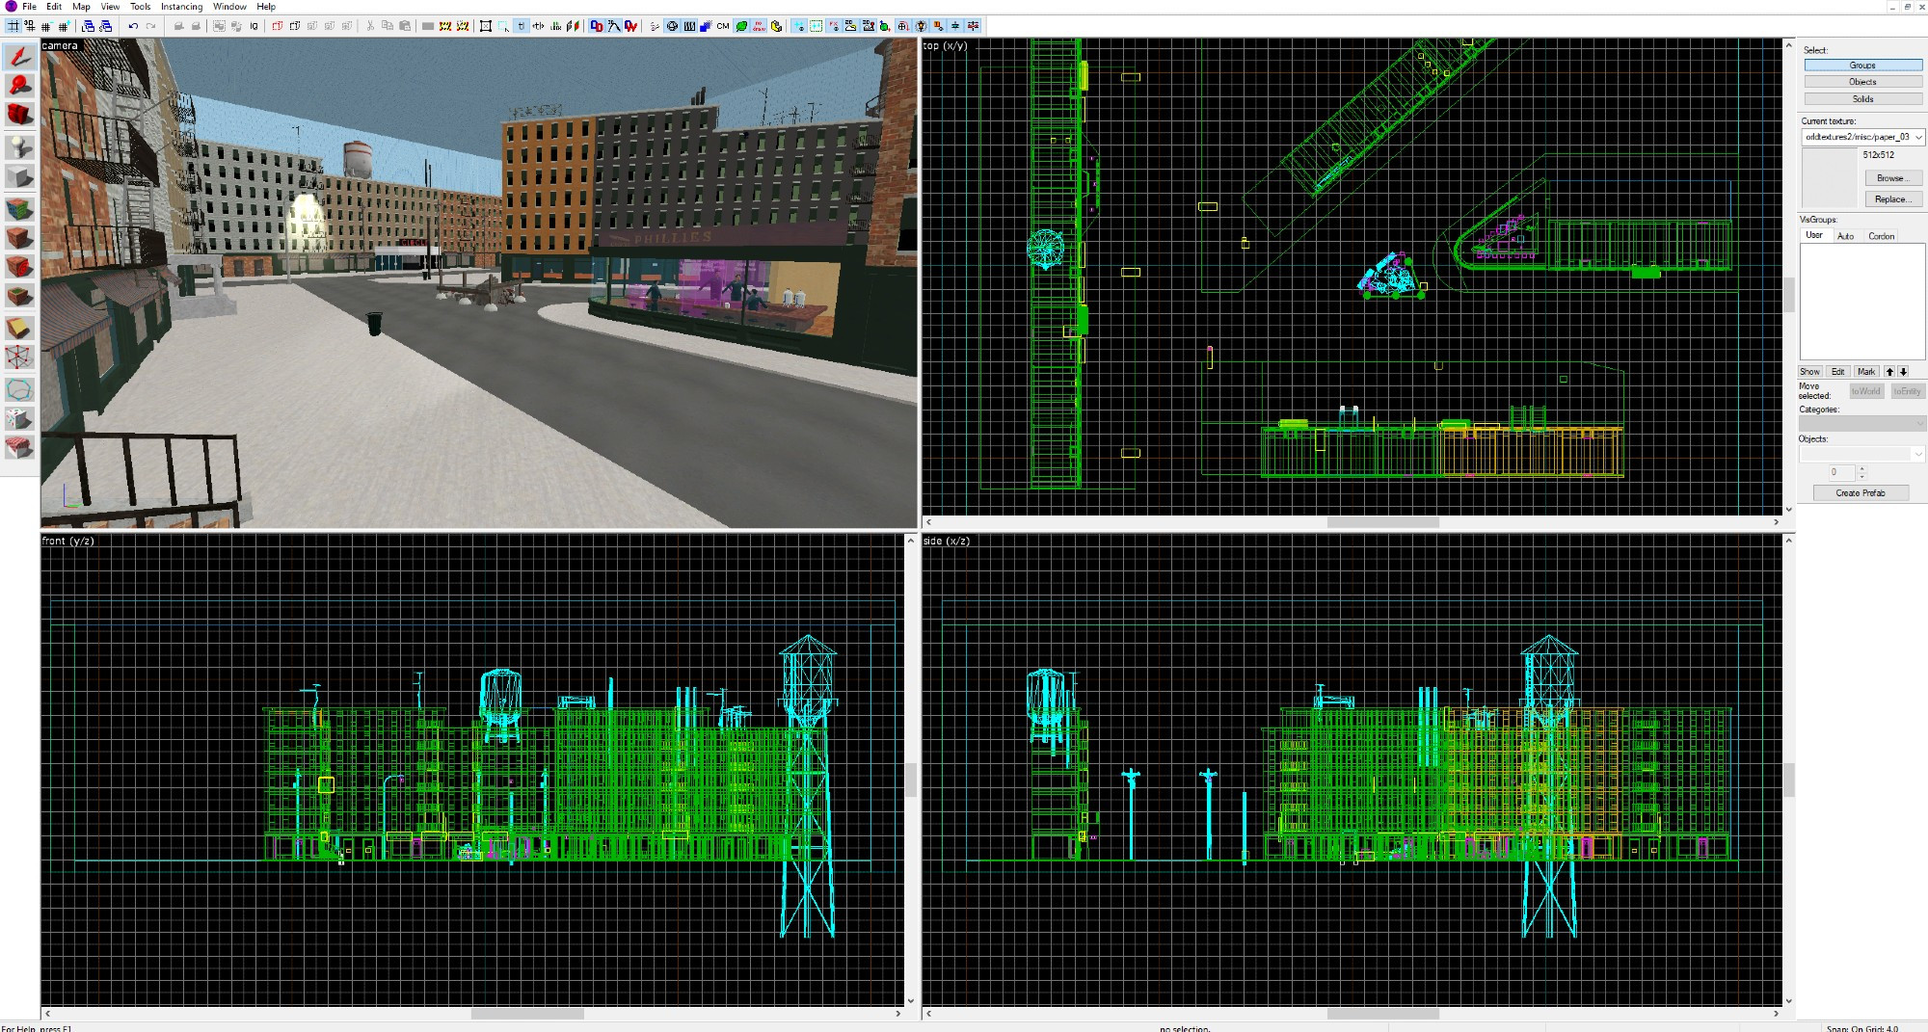
Task: Select the Block creation tool
Action: [x=19, y=176]
